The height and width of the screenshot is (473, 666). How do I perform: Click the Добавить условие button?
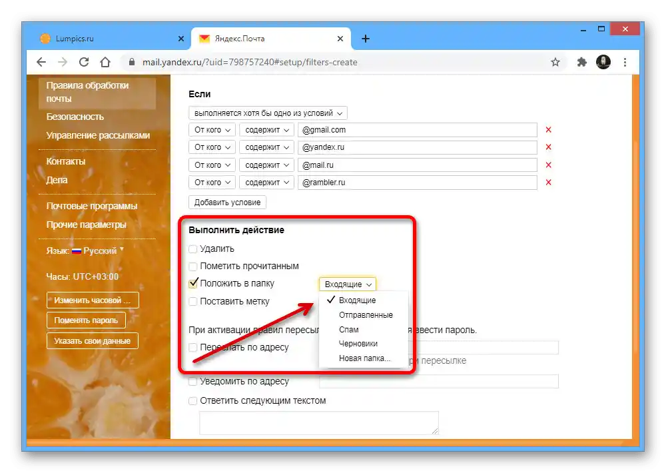[227, 203]
